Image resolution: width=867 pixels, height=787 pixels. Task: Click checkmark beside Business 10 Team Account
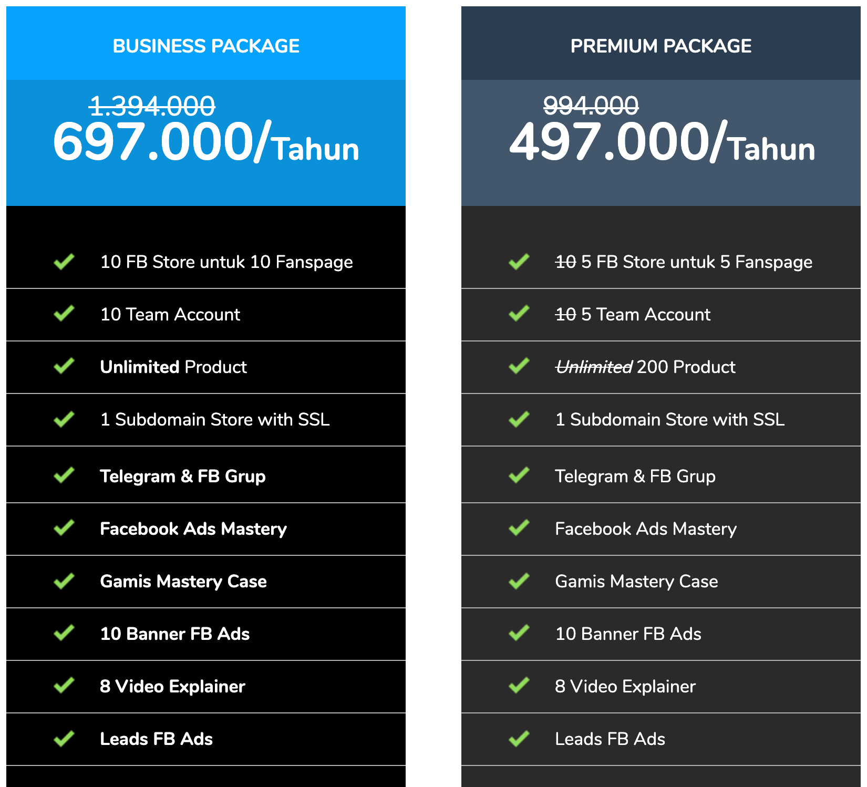click(64, 314)
